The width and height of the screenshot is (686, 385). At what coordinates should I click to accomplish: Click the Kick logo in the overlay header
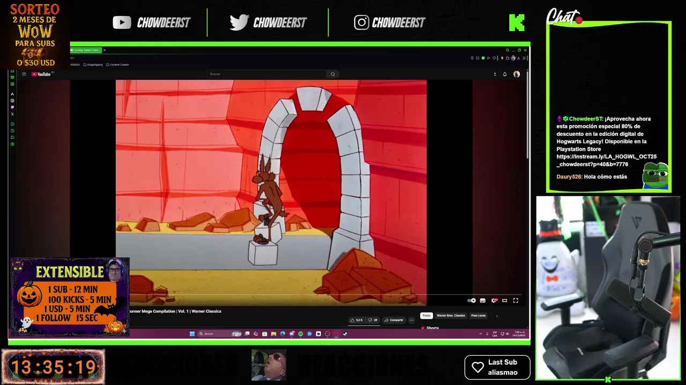click(517, 22)
